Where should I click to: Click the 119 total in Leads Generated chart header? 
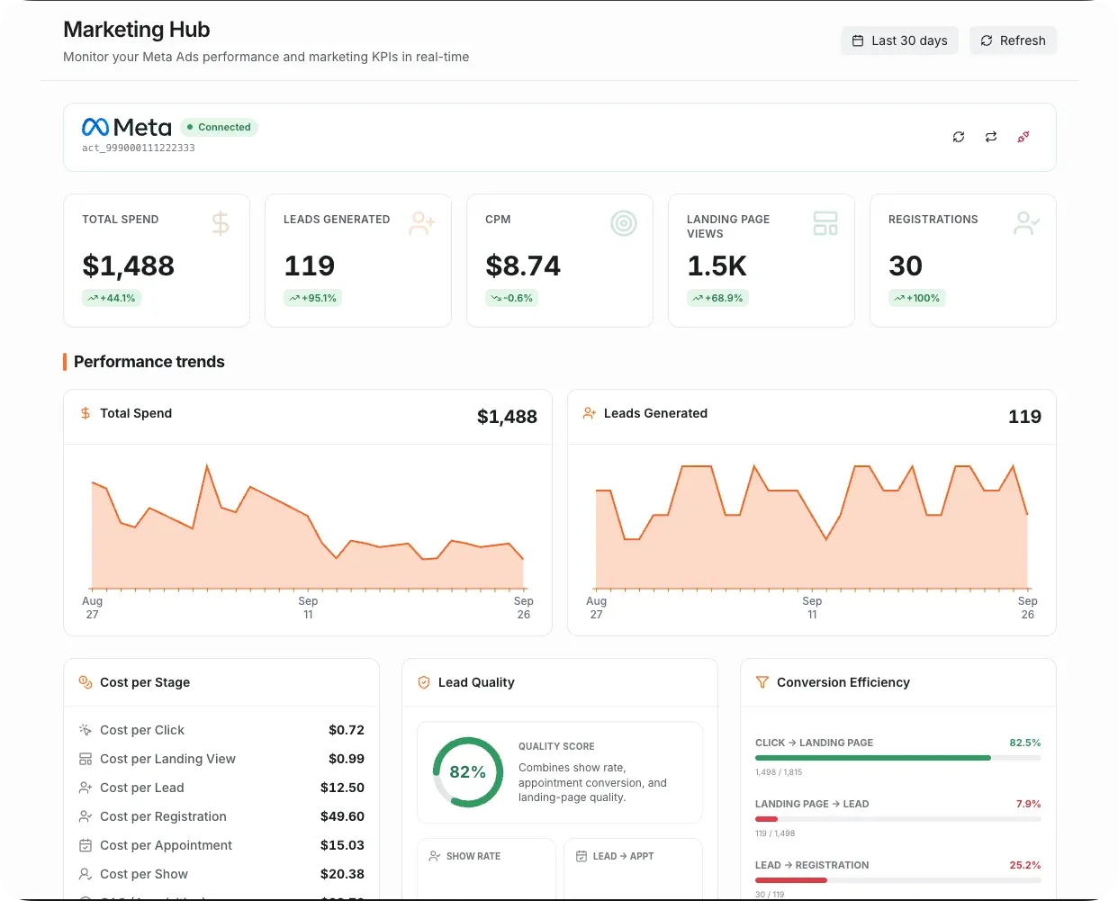pos(1024,417)
